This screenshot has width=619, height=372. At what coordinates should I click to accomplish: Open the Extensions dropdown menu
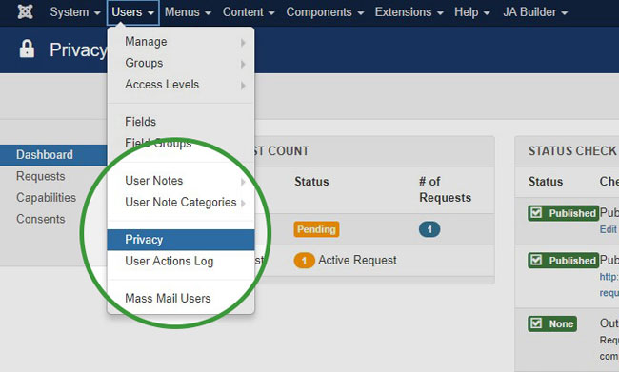tap(409, 12)
